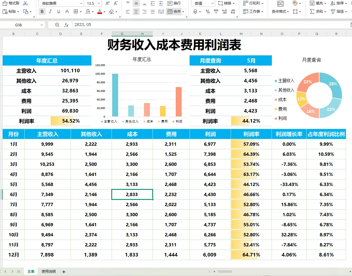The height and width of the screenshot is (276, 352).
Task: Select the 利润增长率 column header cell
Action: [289, 134]
